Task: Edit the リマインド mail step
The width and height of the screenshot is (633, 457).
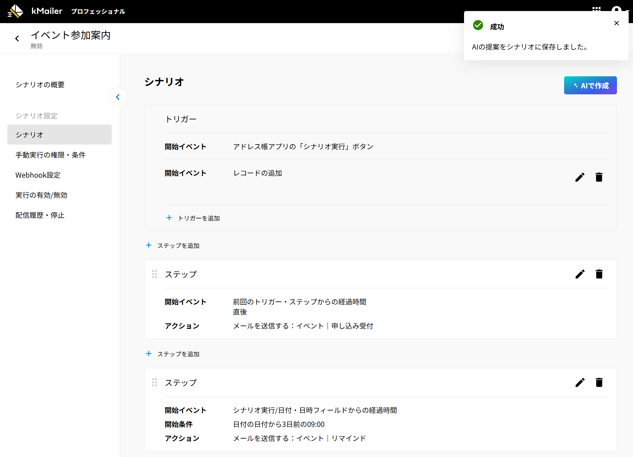Action: (580, 382)
